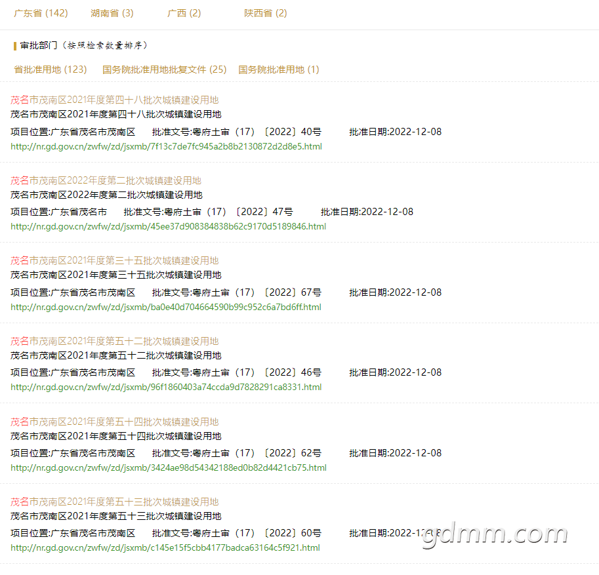Open URL ending c145e15f5cbb4177badca63164c5f921.html
The width and height of the screenshot is (599, 575).
point(165,548)
